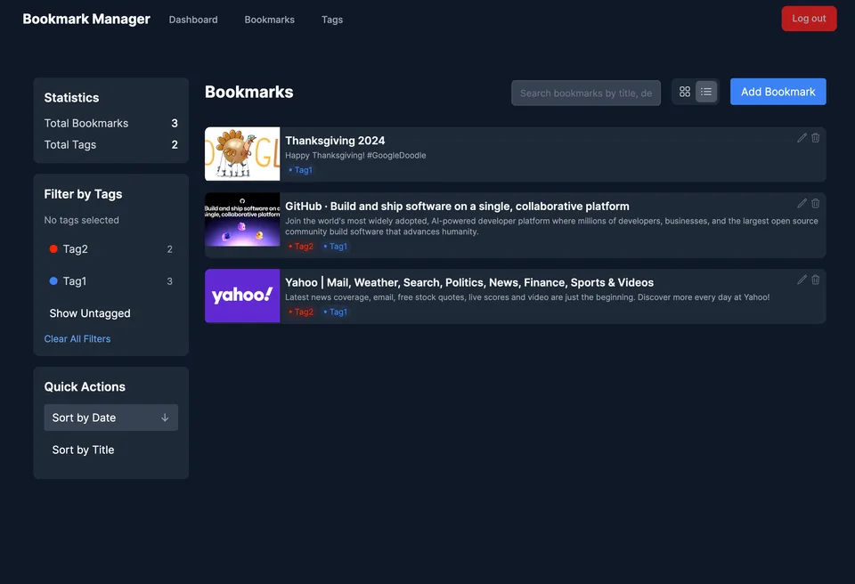Open Thanksgiving 2024 bookmark title
Screen dimensions: 855x584
tap(335, 141)
